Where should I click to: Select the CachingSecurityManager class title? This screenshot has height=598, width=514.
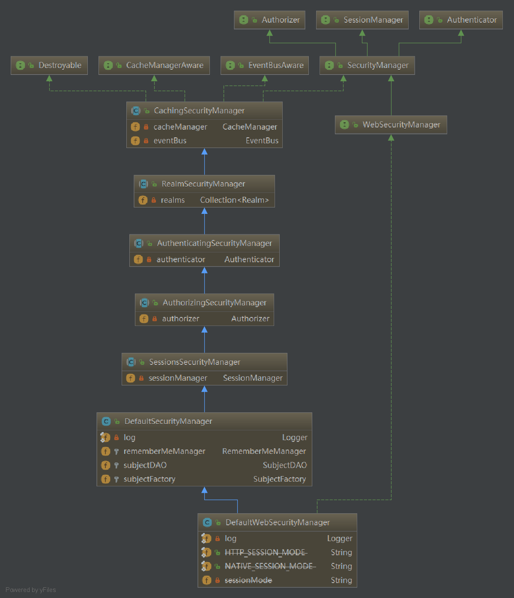199,110
